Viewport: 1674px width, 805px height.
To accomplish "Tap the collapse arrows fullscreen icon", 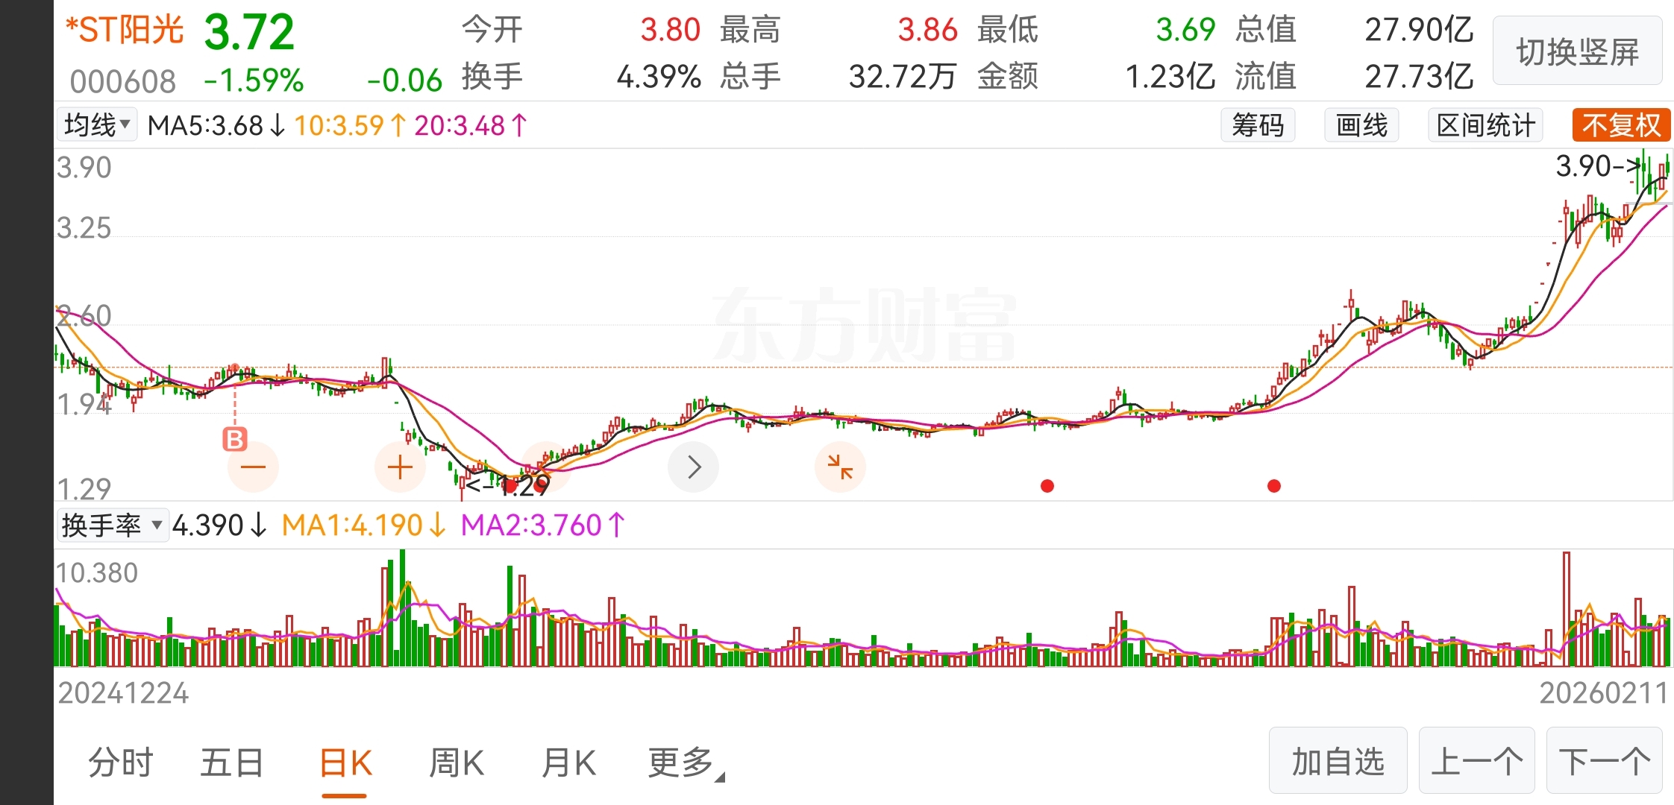I will pyautogui.click(x=841, y=467).
